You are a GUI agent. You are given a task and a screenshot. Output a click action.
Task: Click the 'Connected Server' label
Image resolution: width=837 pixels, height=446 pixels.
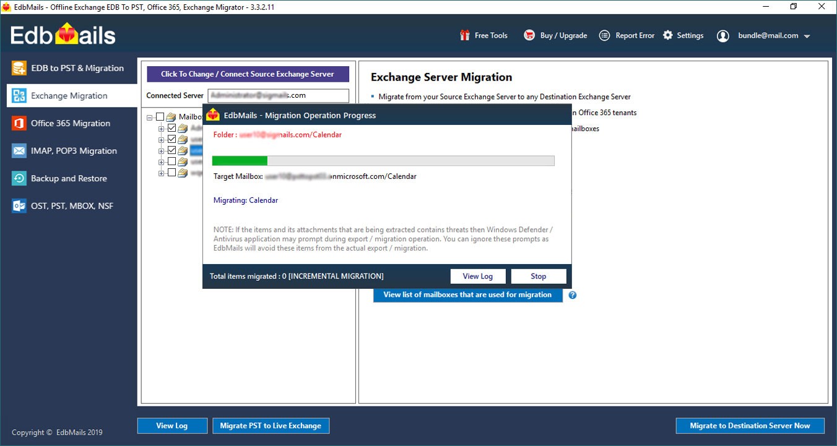point(175,96)
